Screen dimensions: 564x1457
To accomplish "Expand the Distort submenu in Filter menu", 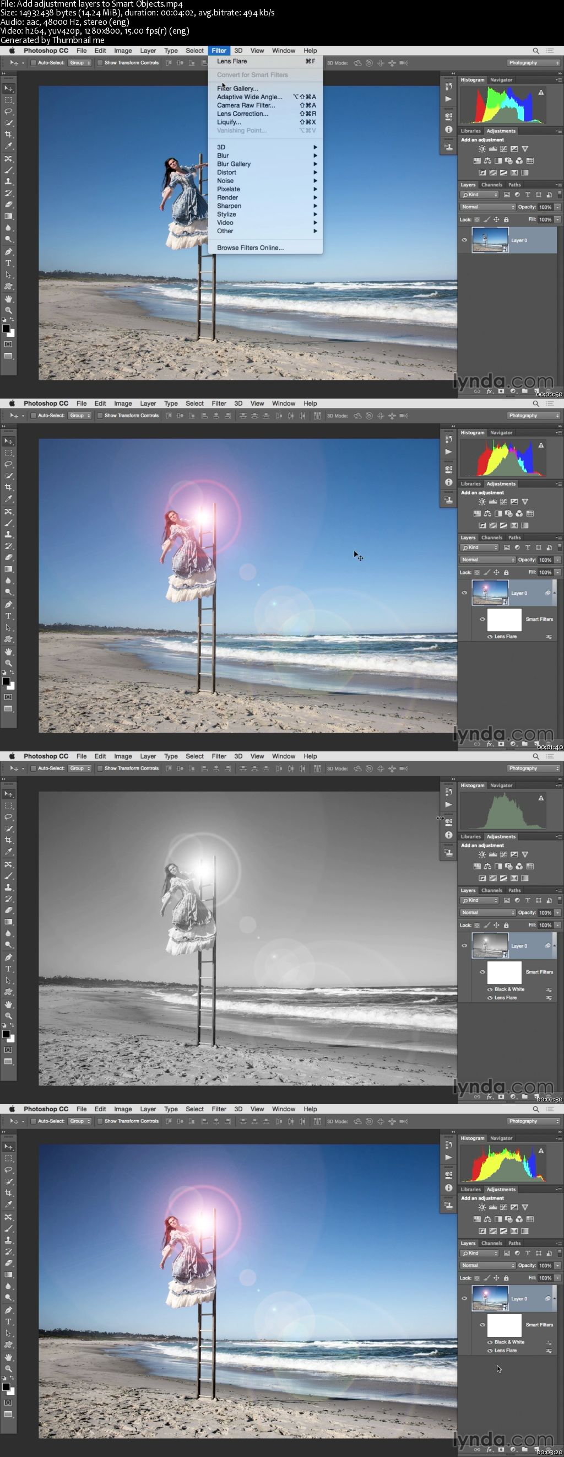I will pos(265,173).
